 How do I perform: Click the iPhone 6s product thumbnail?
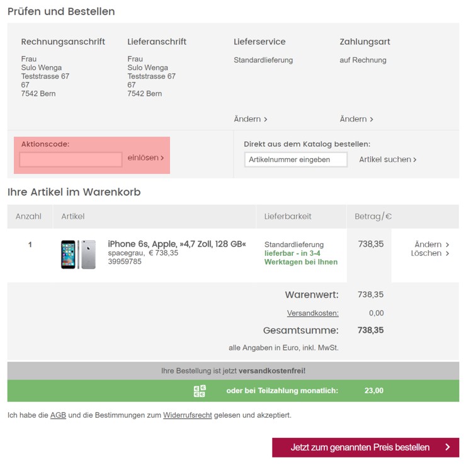(x=78, y=254)
